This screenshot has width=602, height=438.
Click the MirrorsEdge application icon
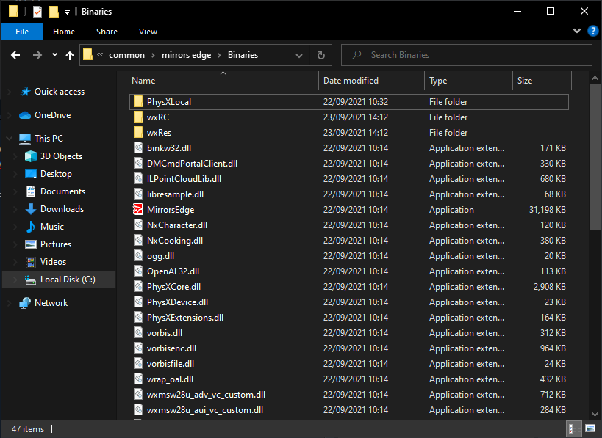click(x=138, y=210)
